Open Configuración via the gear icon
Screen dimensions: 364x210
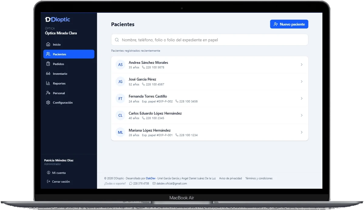(48, 102)
